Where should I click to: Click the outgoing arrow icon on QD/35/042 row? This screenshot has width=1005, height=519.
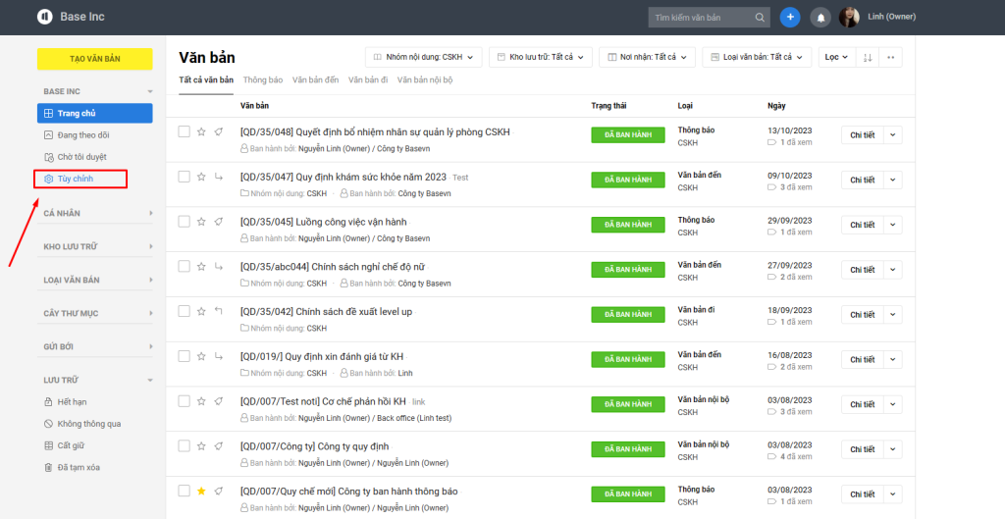[219, 311]
